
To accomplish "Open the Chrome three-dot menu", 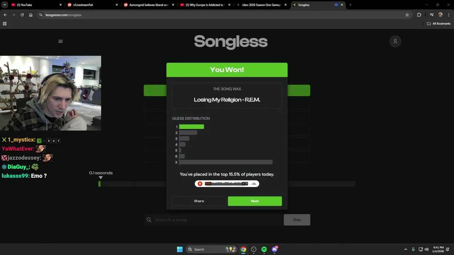I will tap(449, 15).
